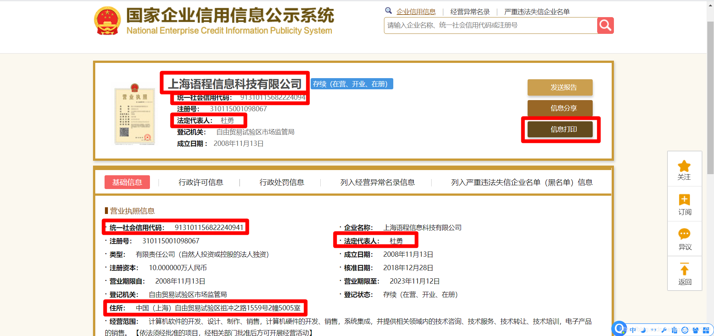Toggle punctuation mode icon in input bar

(x=653, y=330)
